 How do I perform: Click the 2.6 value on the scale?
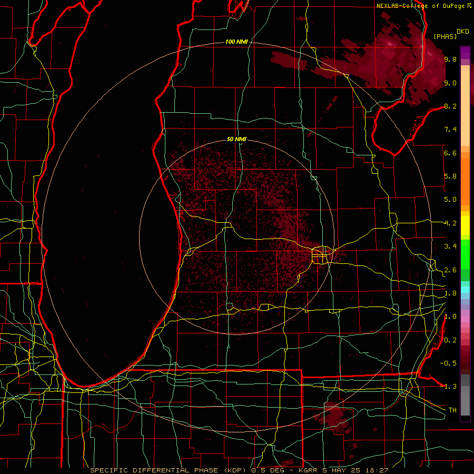click(x=450, y=270)
